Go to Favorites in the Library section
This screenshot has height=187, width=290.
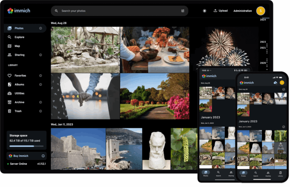tap(20, 76)
